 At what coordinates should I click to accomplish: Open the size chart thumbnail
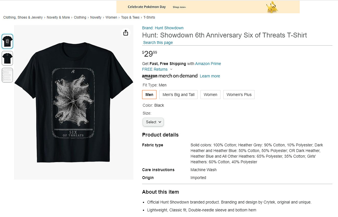tap(7, 75)
